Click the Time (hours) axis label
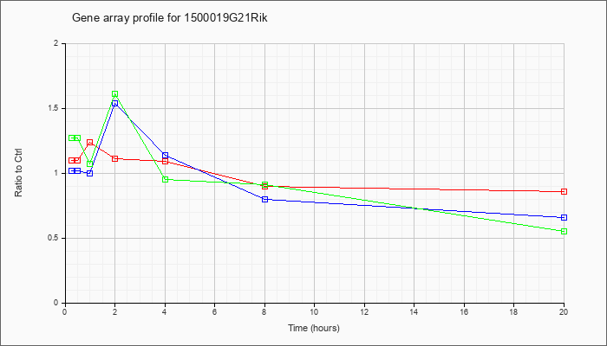Screen dimensions: 607x346 coord(314,328)
